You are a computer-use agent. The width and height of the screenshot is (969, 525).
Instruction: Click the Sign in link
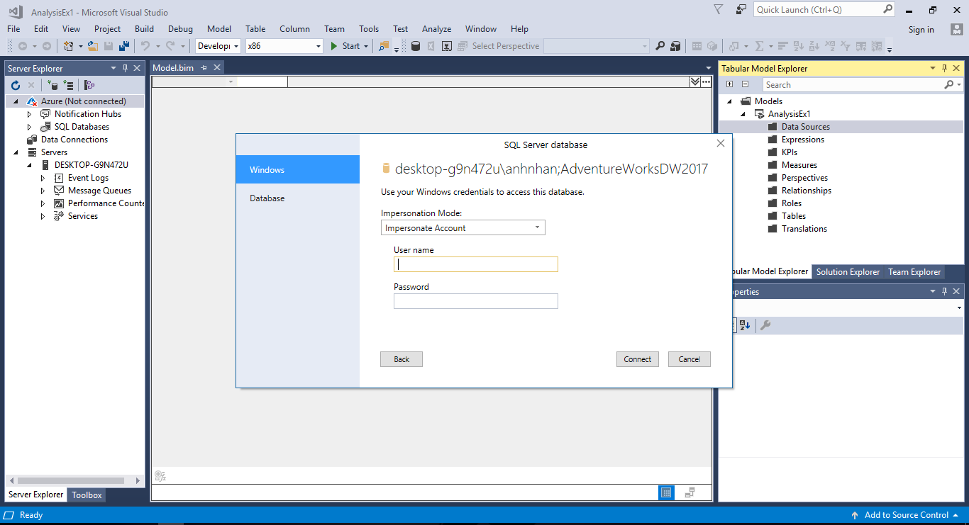(921, 30)
